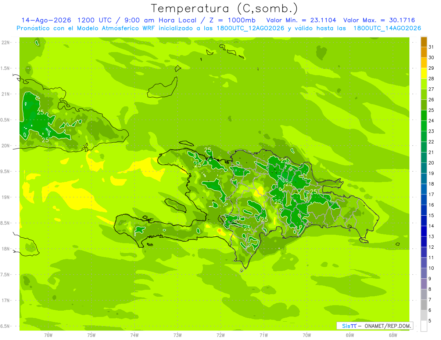441x340 pixels.
Task: Click the "22N" latitude label
Action: [6, 43]
